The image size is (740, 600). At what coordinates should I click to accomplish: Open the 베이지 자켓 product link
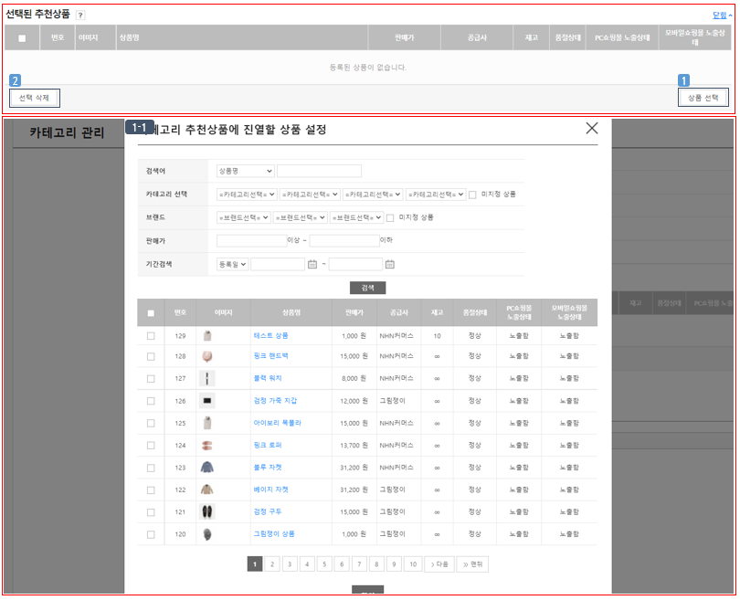coord(271,489)
